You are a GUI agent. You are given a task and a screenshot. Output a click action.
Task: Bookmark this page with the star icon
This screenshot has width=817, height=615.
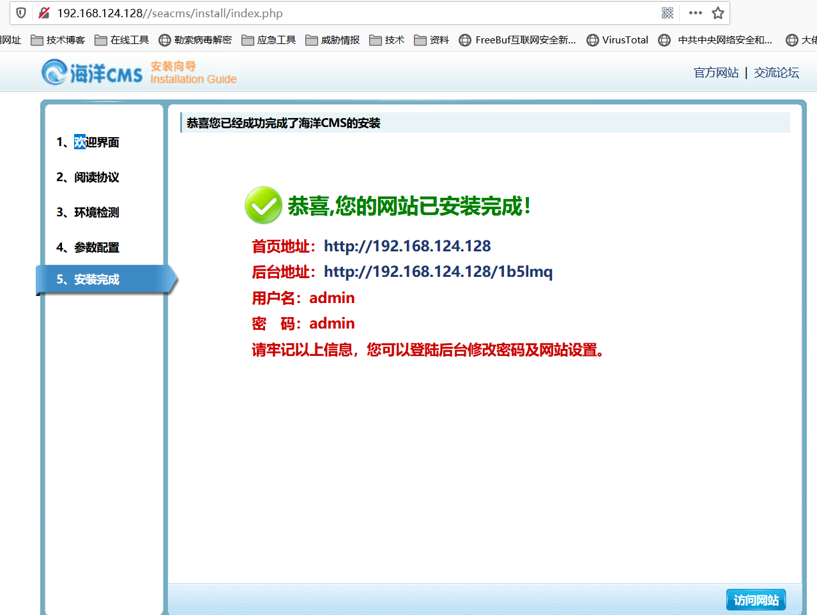718,13
